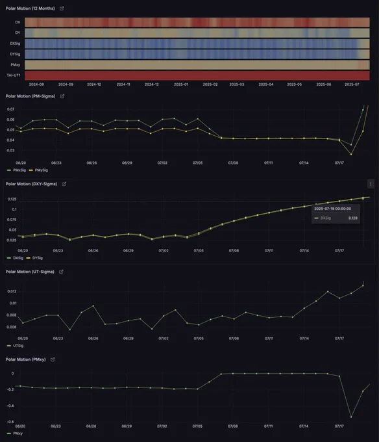Click the 2025-07 label on heatmap axis

[352, 84]
